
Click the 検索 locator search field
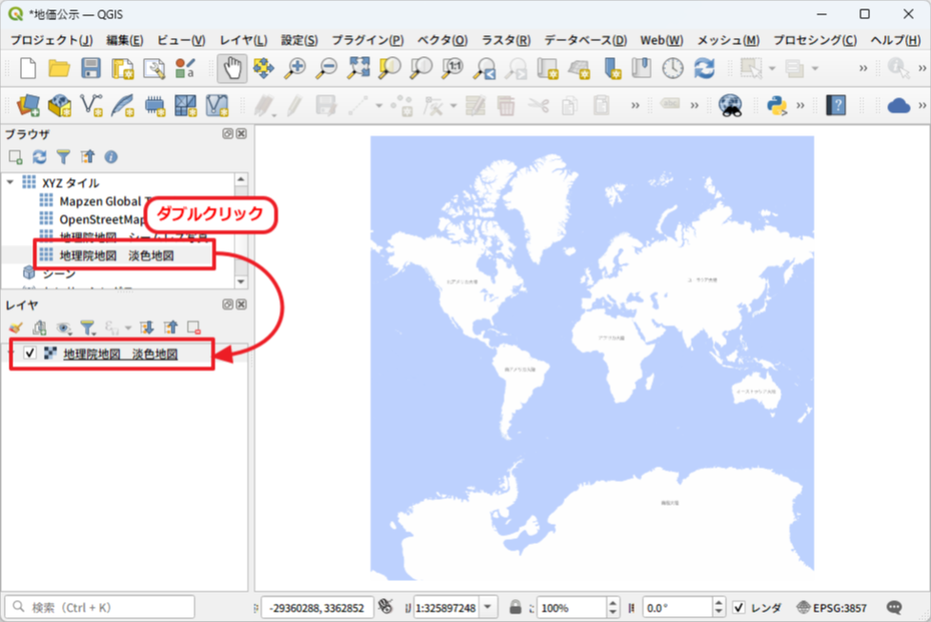[100, 607]
